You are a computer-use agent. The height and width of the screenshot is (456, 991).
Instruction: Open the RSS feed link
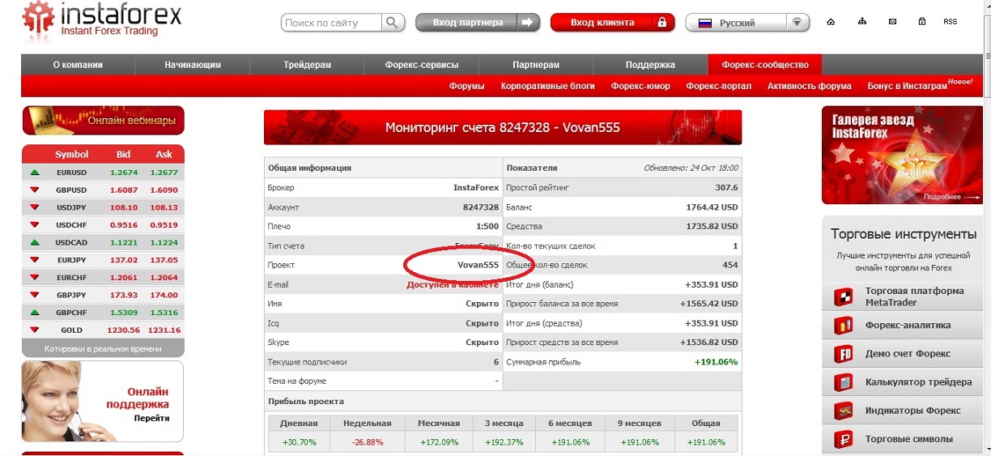pos(950,22)
